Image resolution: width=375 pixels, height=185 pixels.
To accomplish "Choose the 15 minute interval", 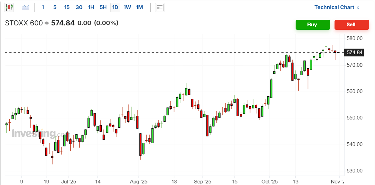I will pyautogui.click(x=67, y=7).
